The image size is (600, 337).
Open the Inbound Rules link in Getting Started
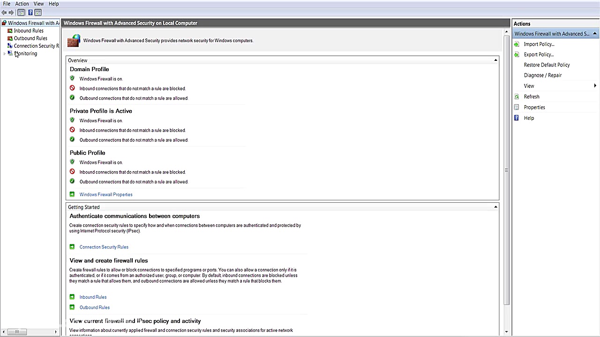coord(93,297)
